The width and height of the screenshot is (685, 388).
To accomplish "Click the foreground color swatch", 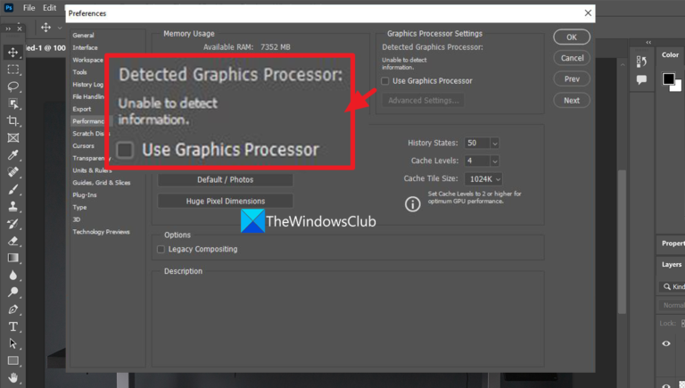I will (x=668, y=78).
